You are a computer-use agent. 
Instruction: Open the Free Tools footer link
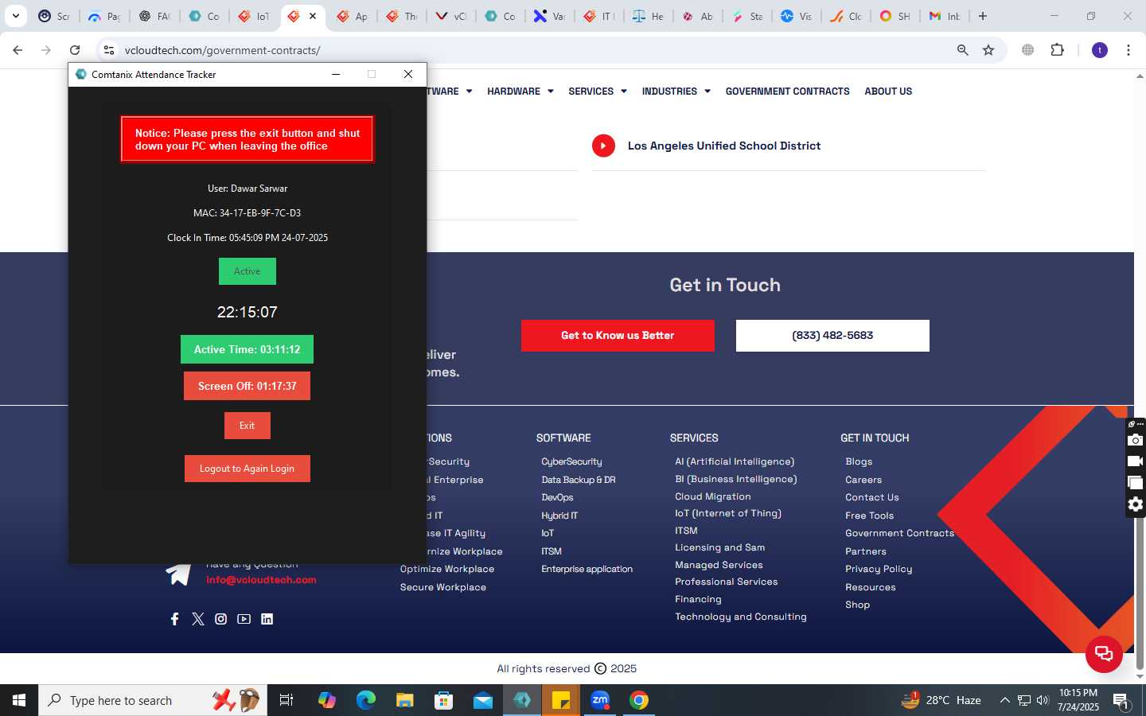[869, 516]
